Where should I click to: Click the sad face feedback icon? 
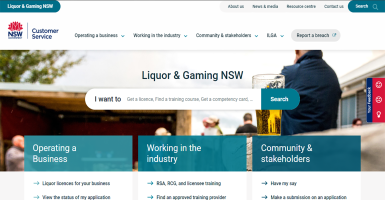[x=378, y=99]
